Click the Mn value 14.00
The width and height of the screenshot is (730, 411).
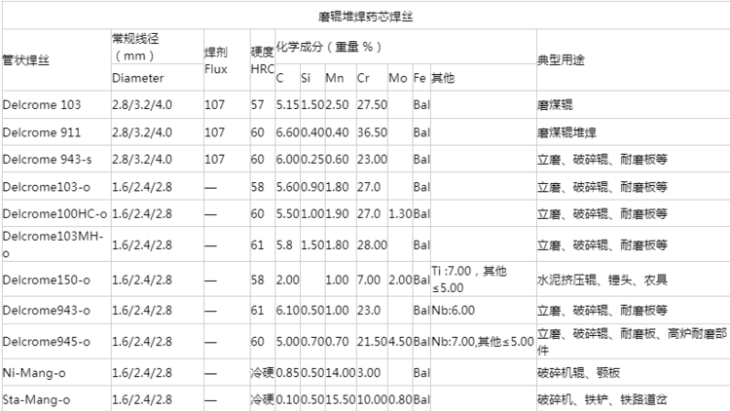(341, 373)
